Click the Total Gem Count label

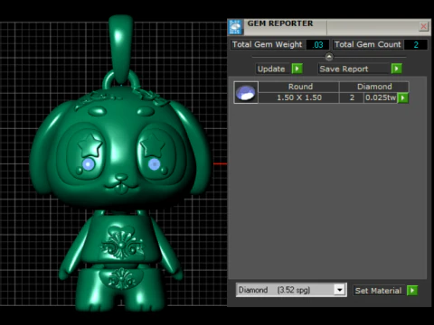point(368,44)
